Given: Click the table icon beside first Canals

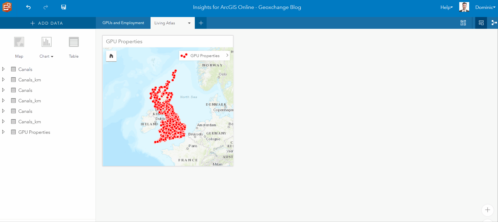Looking at the screenshot, I should [x=13, y=69].
